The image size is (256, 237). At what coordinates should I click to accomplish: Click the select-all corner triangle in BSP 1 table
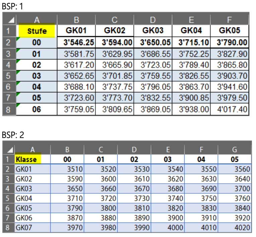click(9, 19)
